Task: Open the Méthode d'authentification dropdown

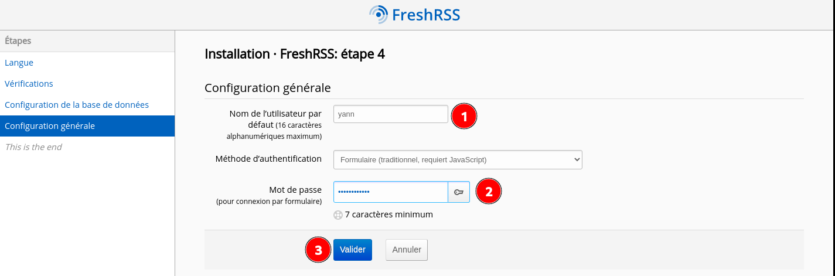Action: click(x=457, y=159)
